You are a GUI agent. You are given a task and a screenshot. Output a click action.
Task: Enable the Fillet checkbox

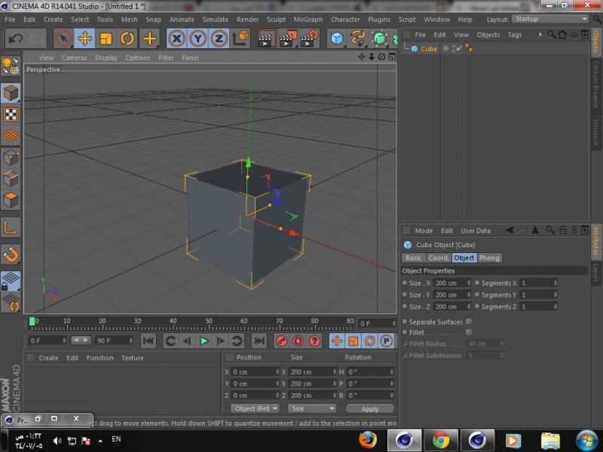pyautogui.click(x=469, y=332)
